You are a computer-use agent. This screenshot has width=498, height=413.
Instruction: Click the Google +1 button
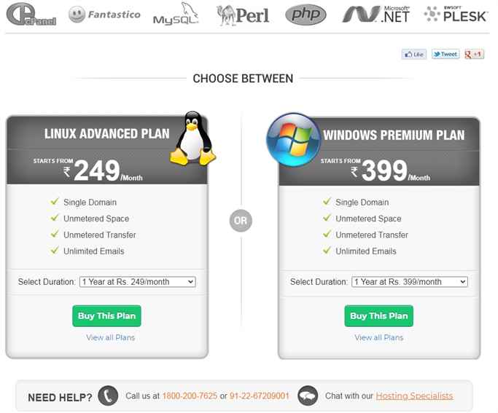click(474, 54)
